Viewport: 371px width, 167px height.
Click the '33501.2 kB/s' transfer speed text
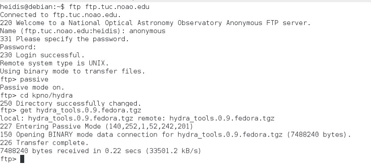click(x=173, y=151)
